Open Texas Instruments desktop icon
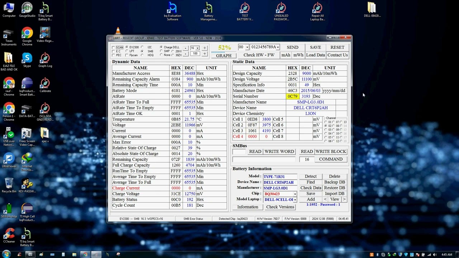 tap(9, 38)
